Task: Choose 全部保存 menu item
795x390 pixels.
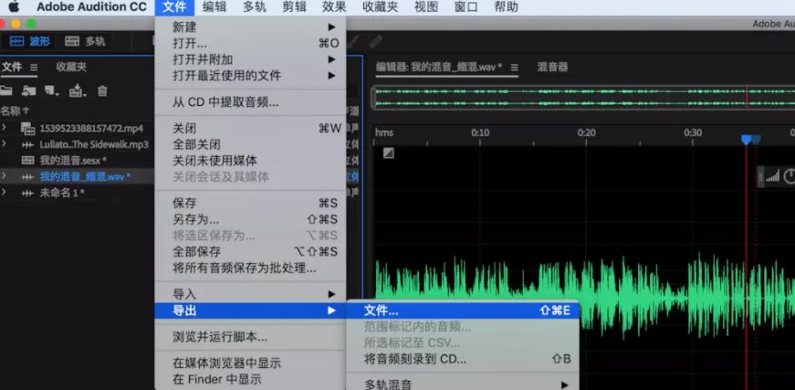Action: pyautogui.click(x=250, y=251)
